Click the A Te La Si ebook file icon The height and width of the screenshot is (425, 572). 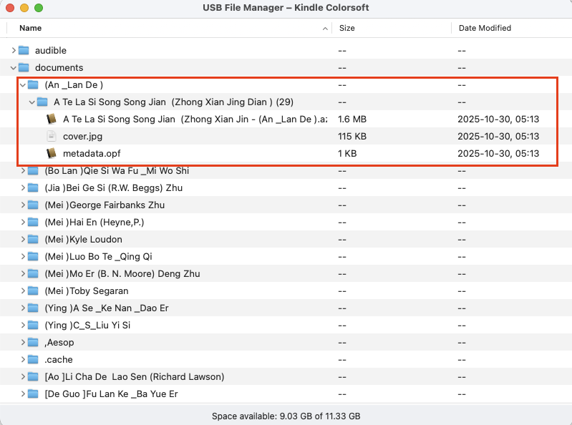point(51,119)
